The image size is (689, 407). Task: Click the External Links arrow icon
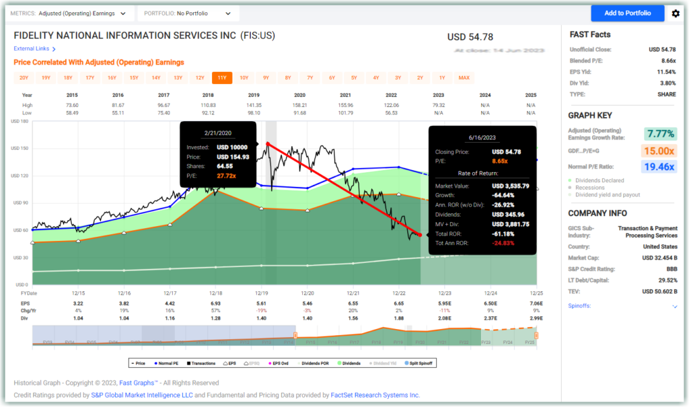tap(54, 49)
